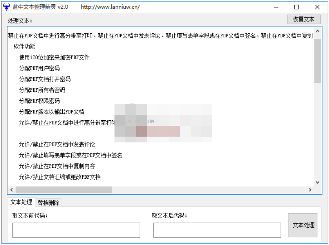Click the 文本处理 button at bottom right
Image resolution: width=329 pixels, height=245 pixels.
(302, 225)
